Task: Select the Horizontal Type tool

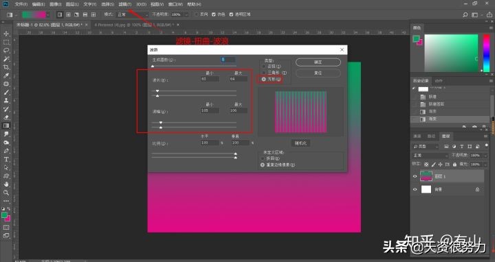Action: (x=6, y=159)
